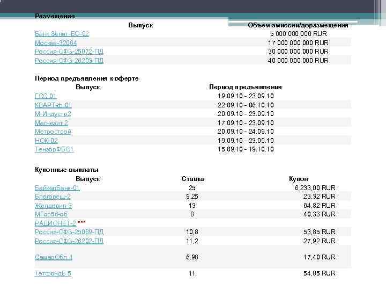Click the Период предъявления column header
The image size is (386, 290).
246,87
